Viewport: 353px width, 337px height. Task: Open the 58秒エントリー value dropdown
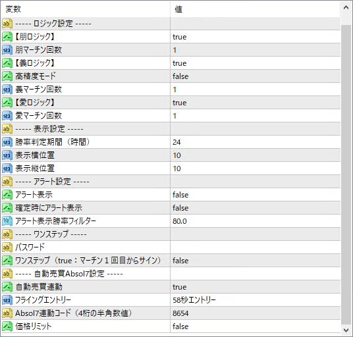tap(256, 300)
